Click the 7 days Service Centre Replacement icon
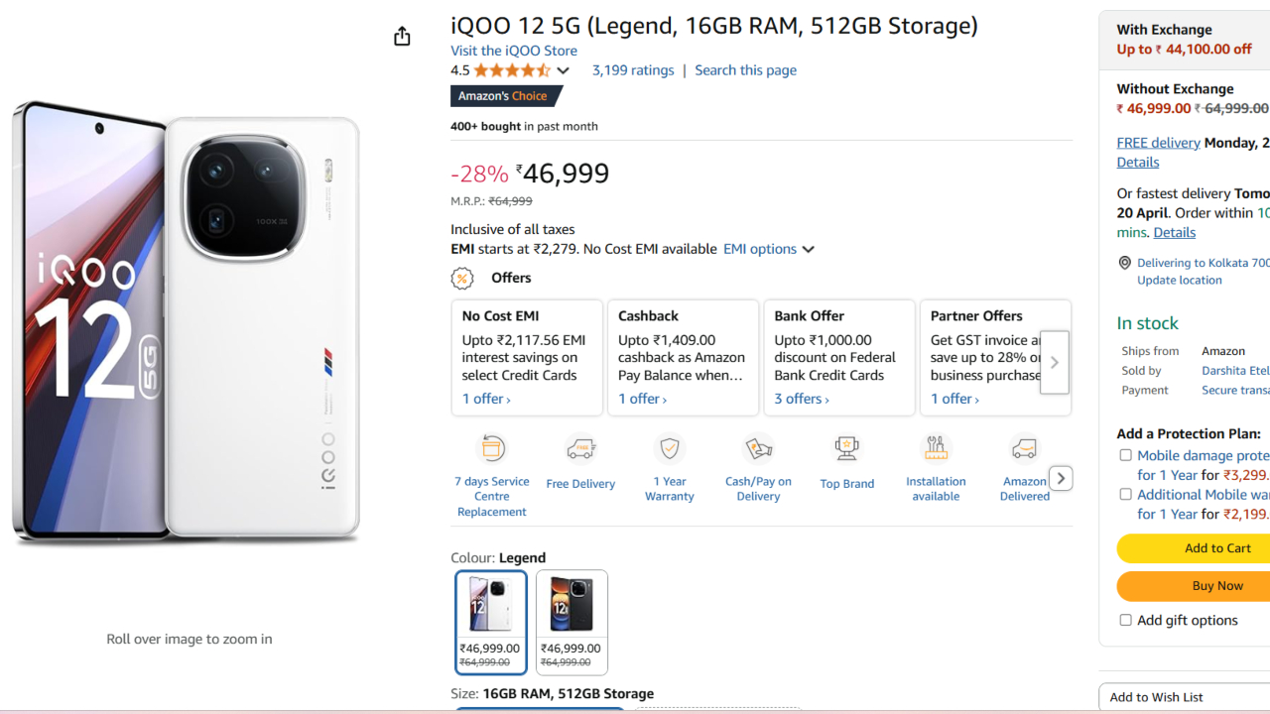The image size is (1270, 714). (492, 448)
